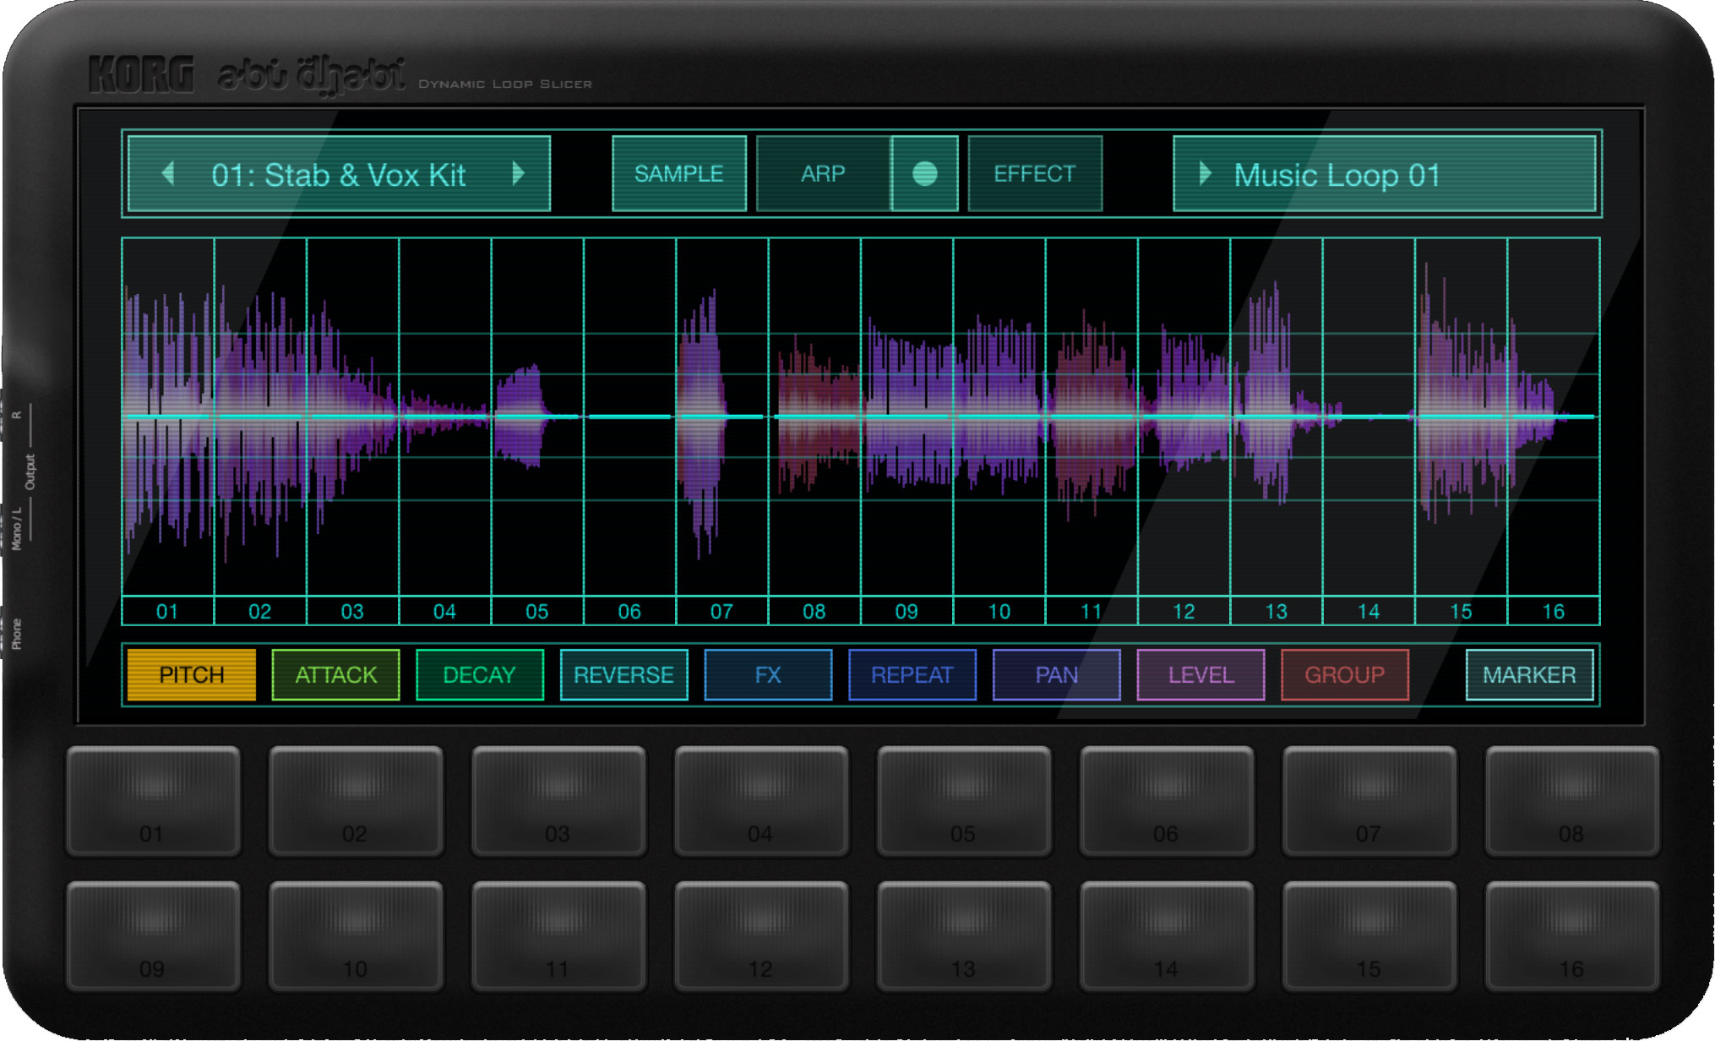Open the SAMPLE page
The height and width of the screenshot is (1041, 1715).
[x=679, y=173]
